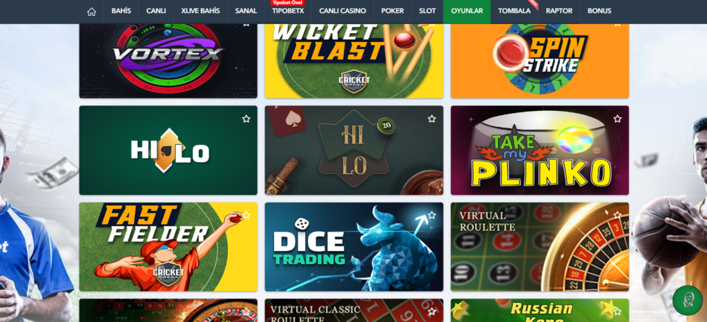
Task: Play the Spin Strike game
Action: (540, 59)
